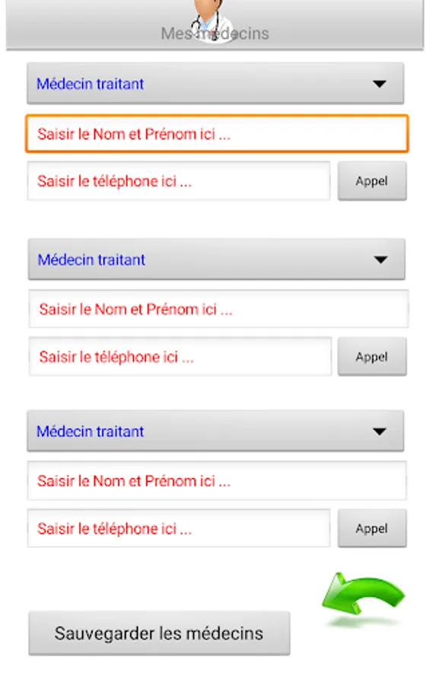Focus the first Nom et Prénom field

click(217, 134)
